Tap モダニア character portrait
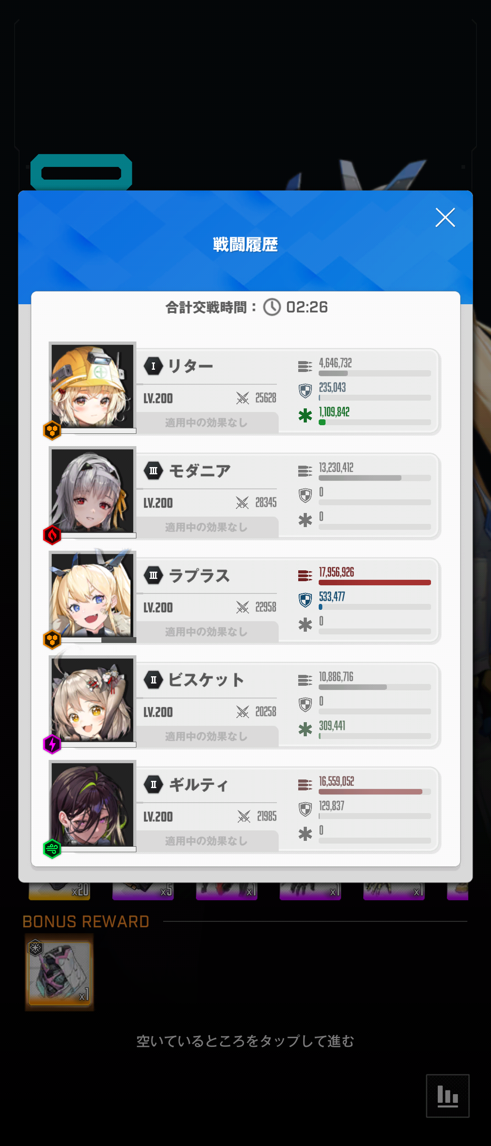Image resolution: width=491 pixels, height=1146 pixels. coord(92,491)
